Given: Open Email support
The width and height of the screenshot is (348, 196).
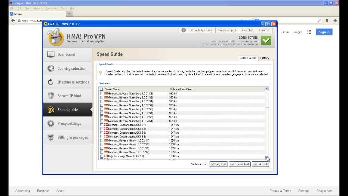Looking at the screenshot, I should tap(227, 30).
